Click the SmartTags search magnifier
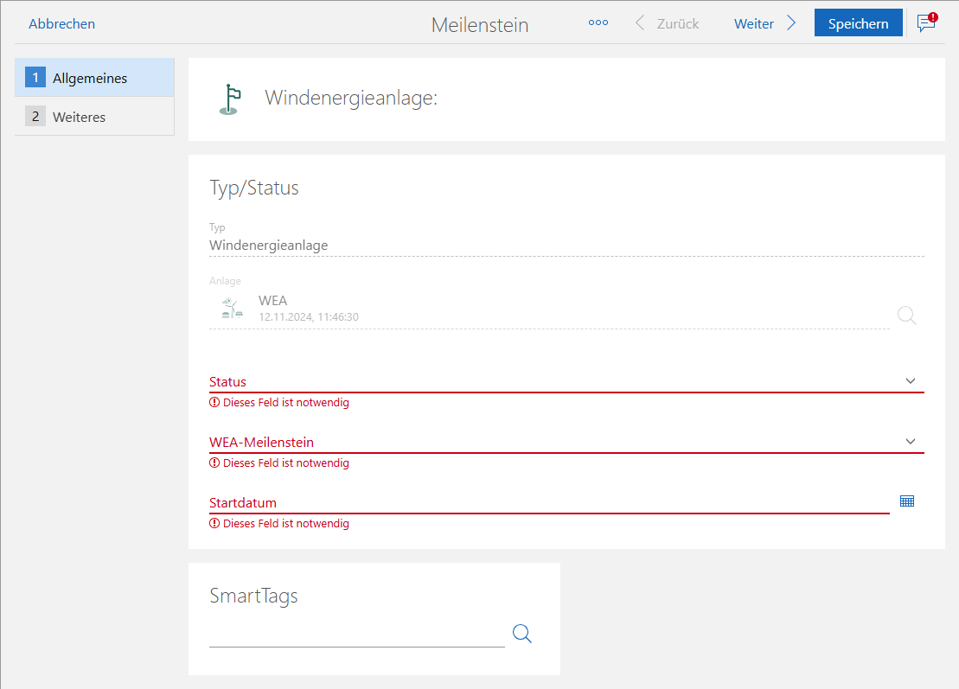 pos(521,634)
